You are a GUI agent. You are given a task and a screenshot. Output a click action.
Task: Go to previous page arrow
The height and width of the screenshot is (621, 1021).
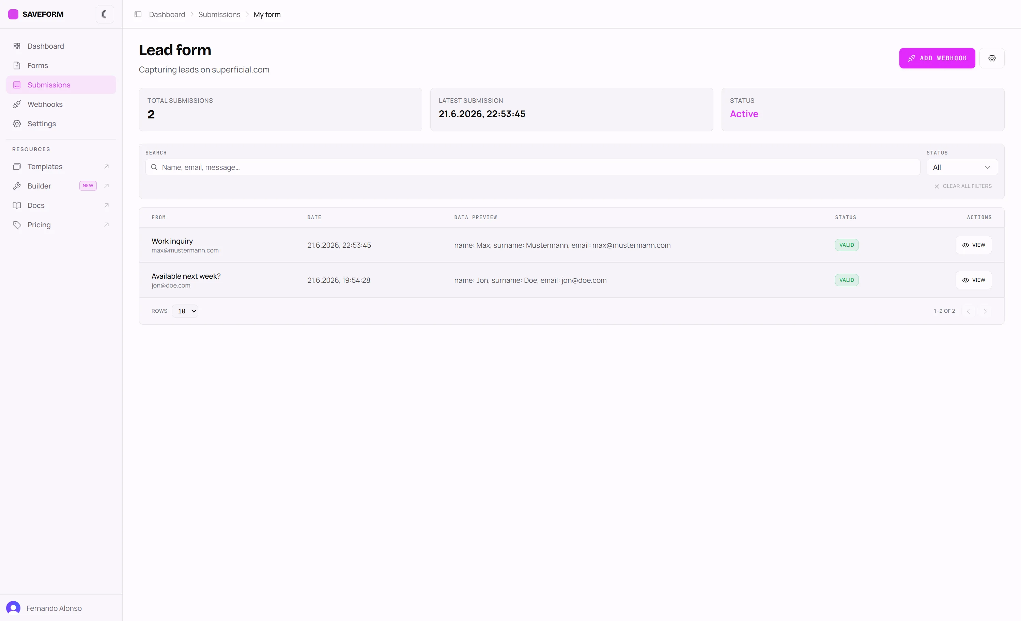(969, 311)
